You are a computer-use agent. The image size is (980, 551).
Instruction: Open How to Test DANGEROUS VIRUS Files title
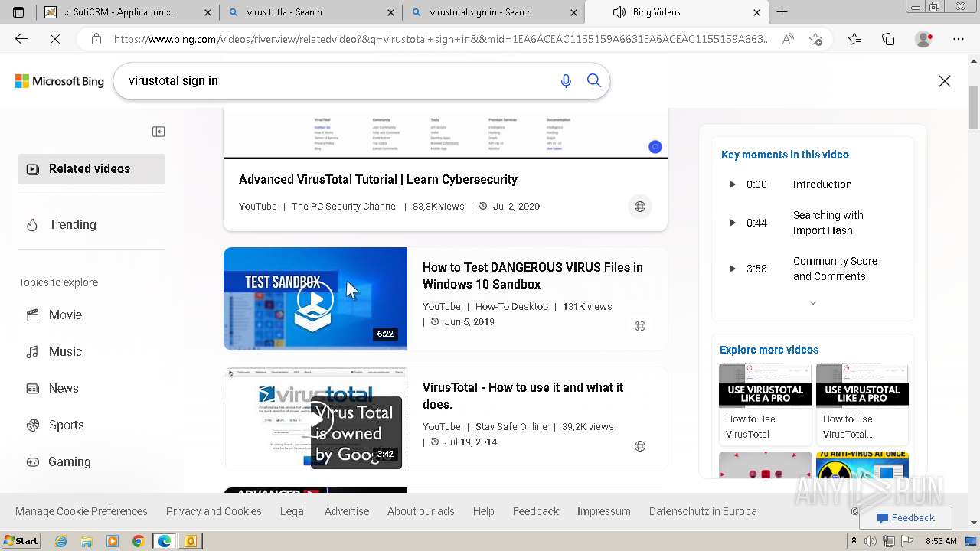(533, 275)
